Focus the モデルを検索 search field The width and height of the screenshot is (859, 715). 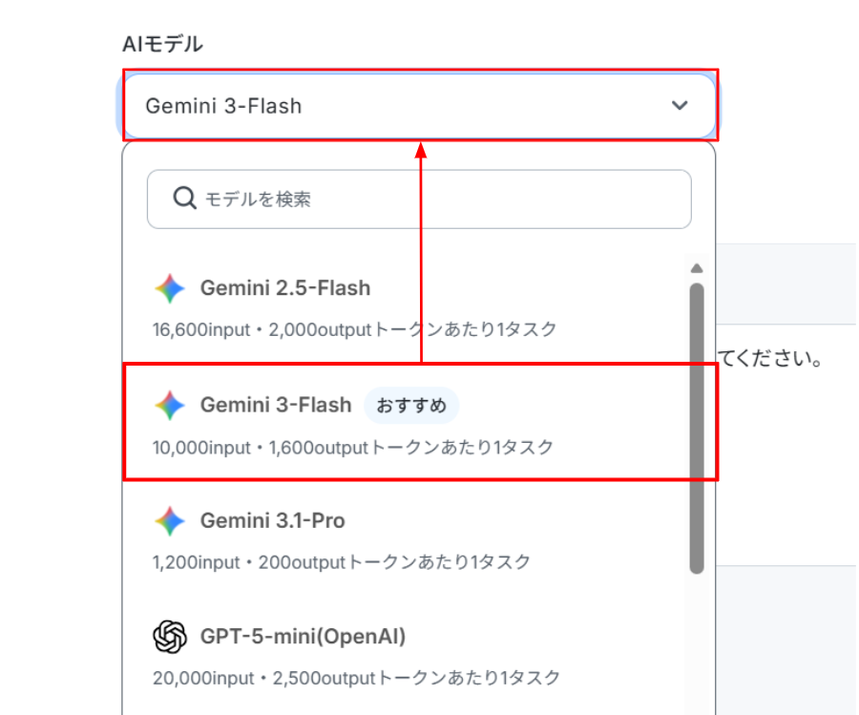[419, 199]
